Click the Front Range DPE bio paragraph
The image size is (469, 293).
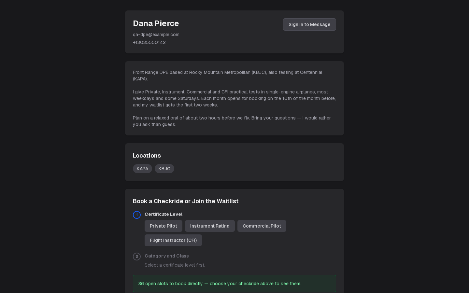pyautogui.click(x=228, y=76)
